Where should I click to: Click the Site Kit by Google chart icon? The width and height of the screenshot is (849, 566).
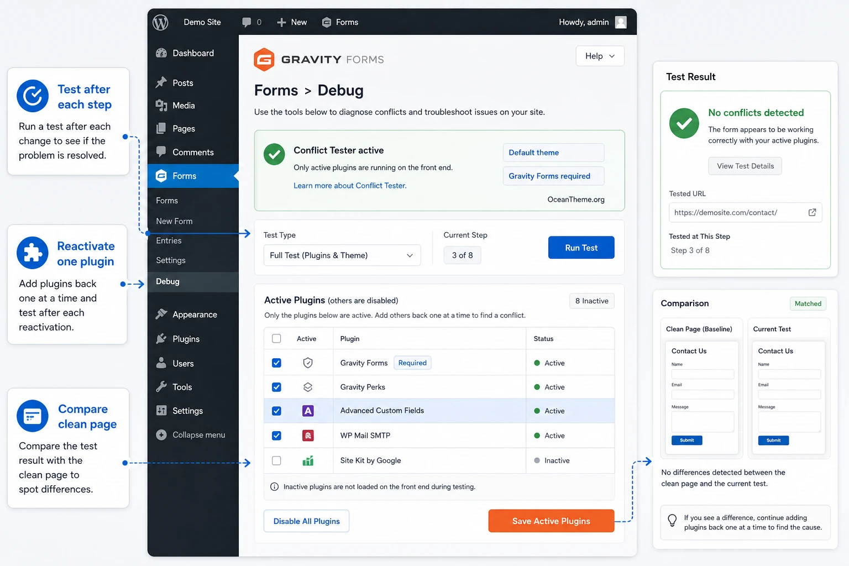[x=308, y=460]
